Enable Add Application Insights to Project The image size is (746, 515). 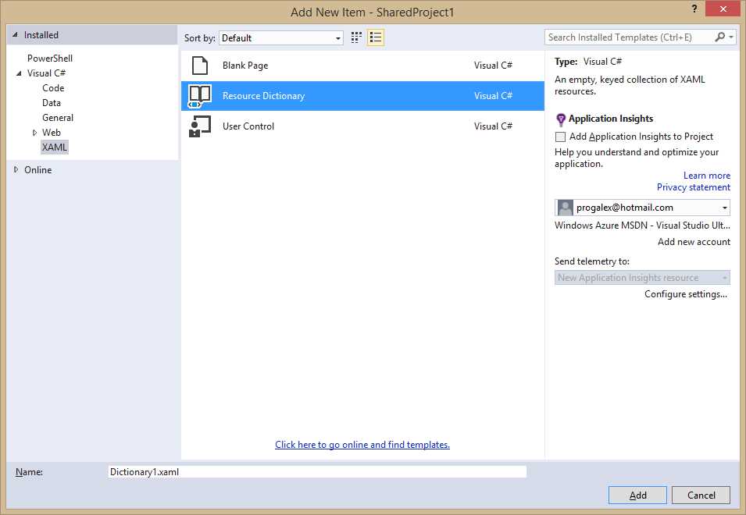(560, 137)
